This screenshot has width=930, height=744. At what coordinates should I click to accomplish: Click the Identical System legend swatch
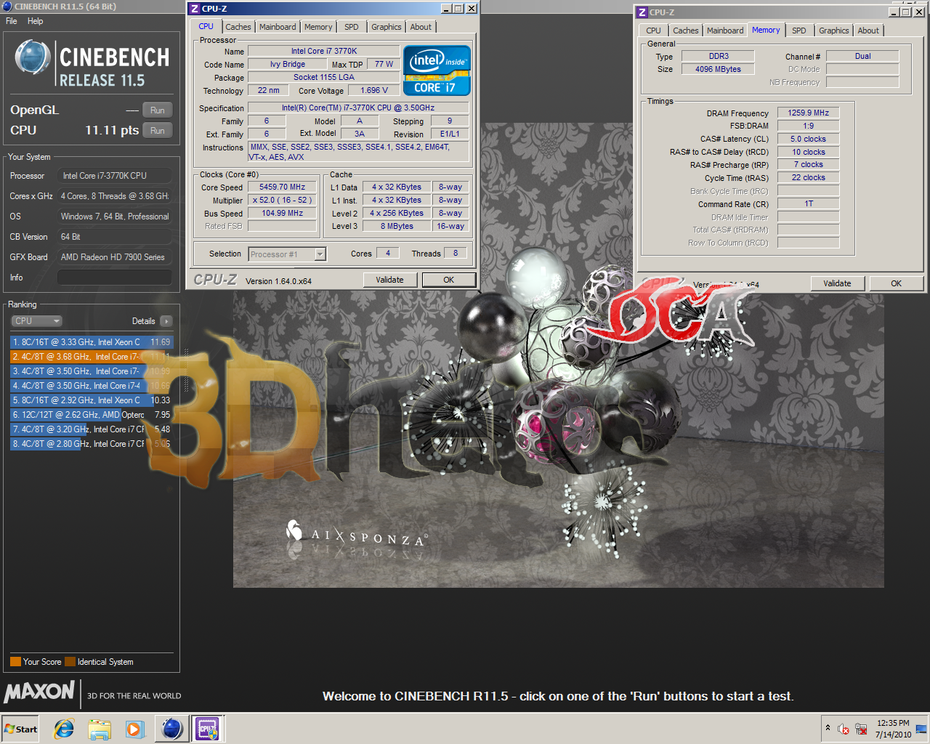(70, 662)
